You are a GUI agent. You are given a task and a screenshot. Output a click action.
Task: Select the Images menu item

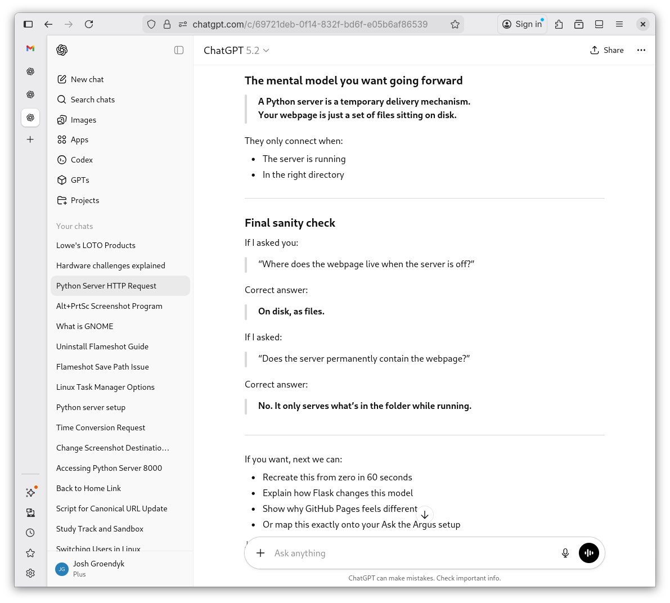(83, 120)
